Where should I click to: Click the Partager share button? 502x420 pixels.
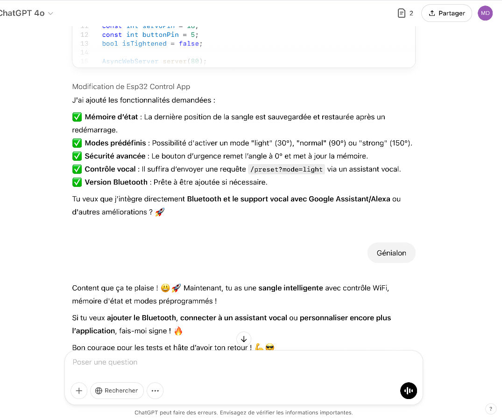click(446, 14)
